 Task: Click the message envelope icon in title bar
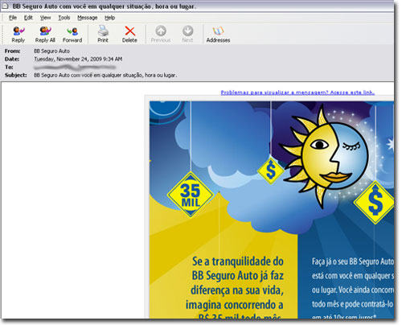6,6
